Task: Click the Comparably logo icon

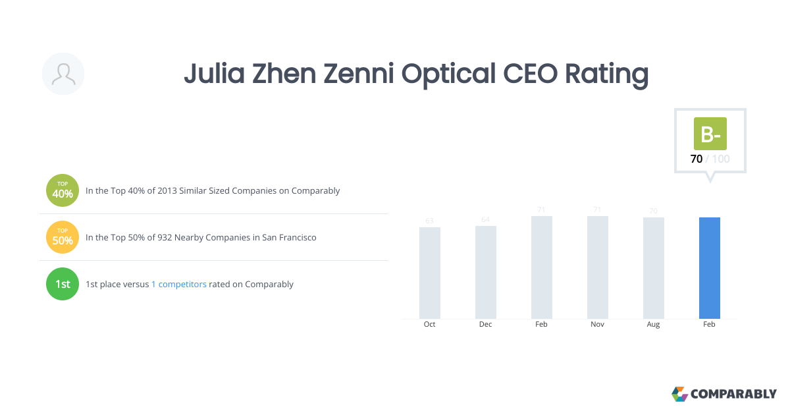Action: coord(679,394)
